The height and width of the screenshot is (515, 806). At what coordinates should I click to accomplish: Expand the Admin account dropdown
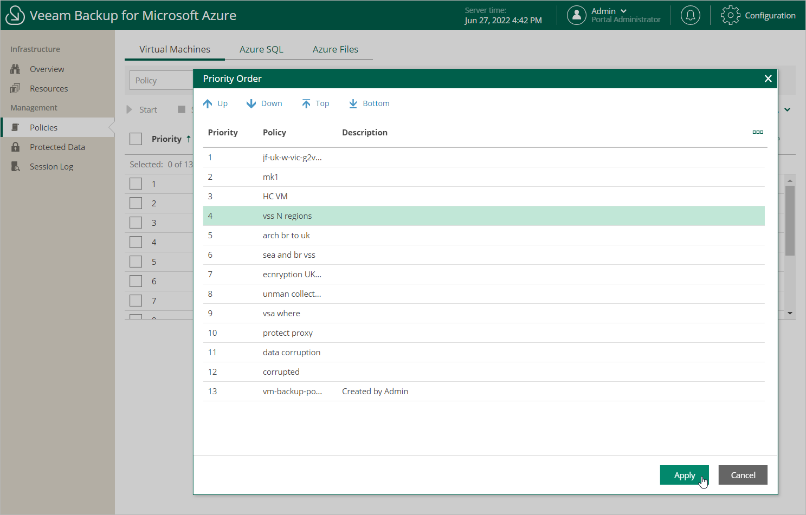[623, 11]
